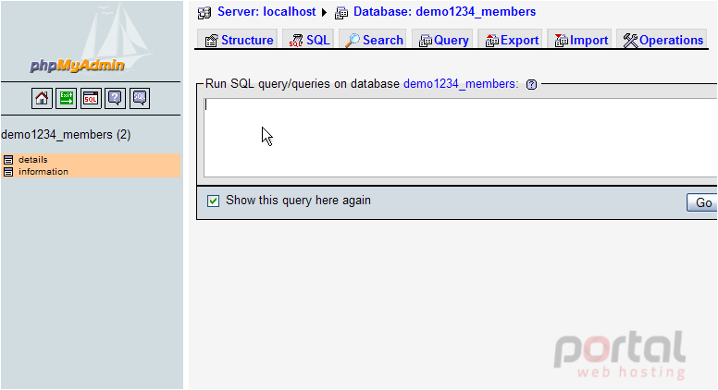Open the SQL documentation reference icon
The width and height of the screenshot is (718, 390).
point(140,98)
